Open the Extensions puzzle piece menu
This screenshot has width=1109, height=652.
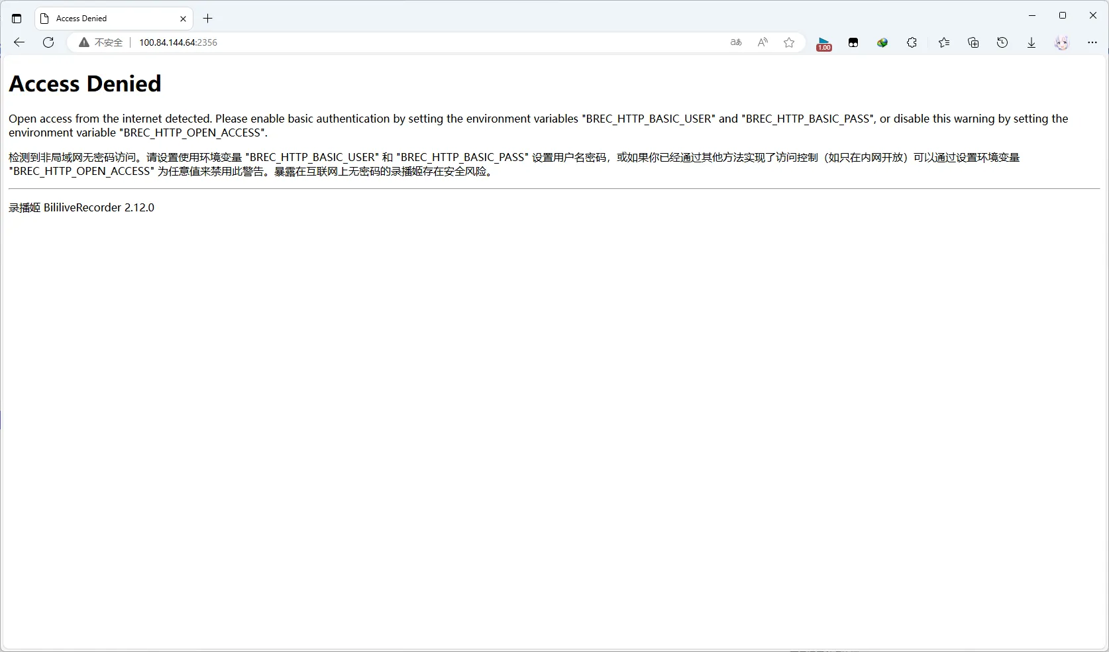click(x=912, y=42)
